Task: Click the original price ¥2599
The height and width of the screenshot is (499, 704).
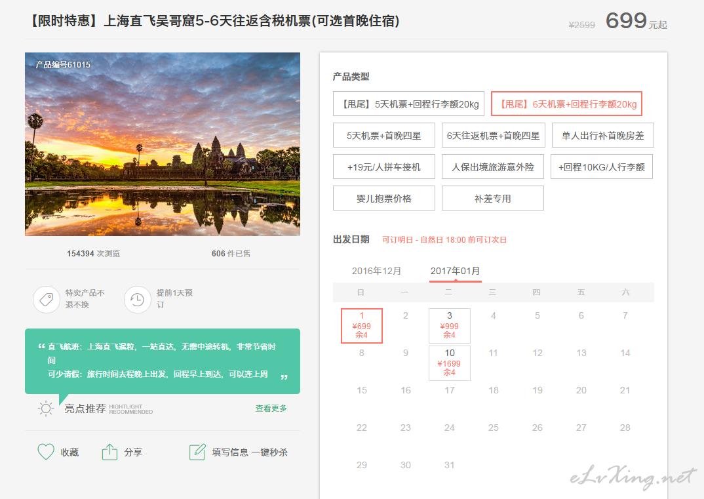Action: point(581,25)
